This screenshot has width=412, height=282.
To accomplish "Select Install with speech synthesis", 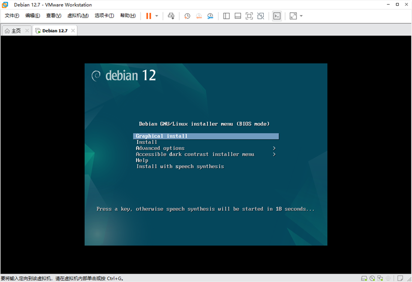I will click(206, 166).
